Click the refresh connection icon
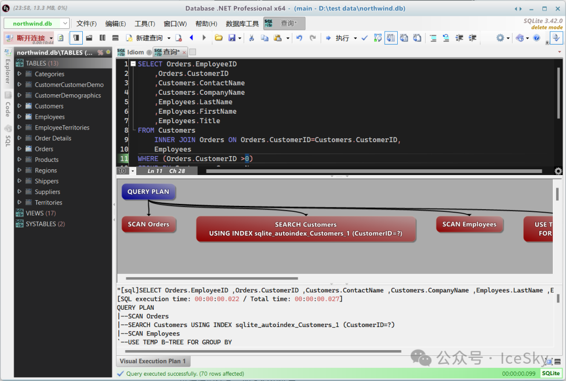Viewport: 566px width, 381px height. [x=61, y=38]
